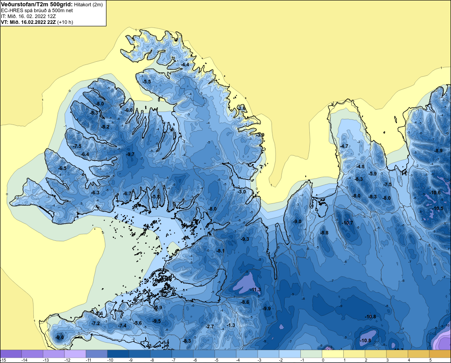Image resolution: width=451 pixels, height=363 pixels.
Task: Click the -4.4 temperature label
Action: tap(185, 64)
